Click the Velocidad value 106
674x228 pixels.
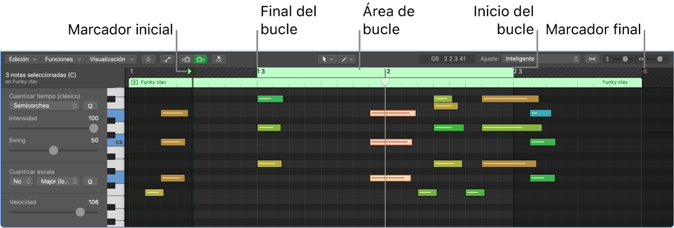(x=93, y=202)
